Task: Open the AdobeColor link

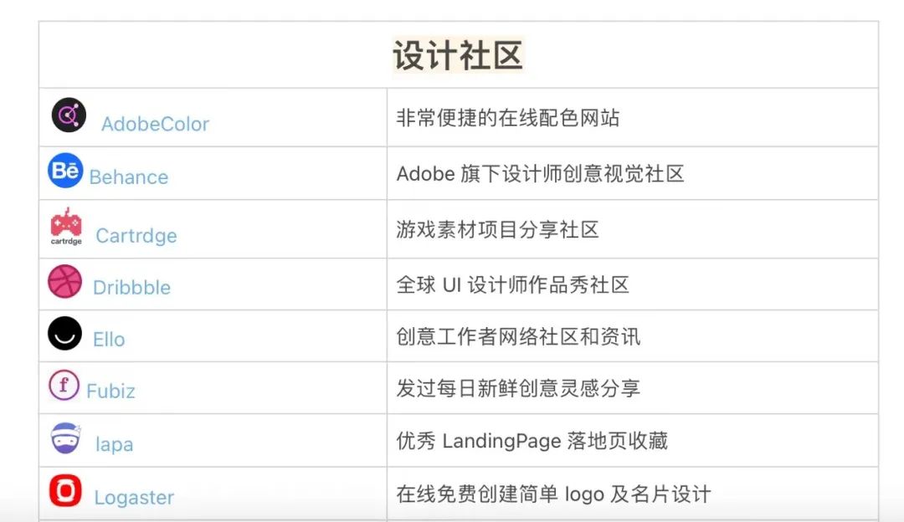Action: click(155, 124)
